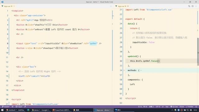The height and width of the screenshot is (112, 199).
Task: Click the line 32 column position indicator
Action: pyautogui.click(x=142, y=107)
